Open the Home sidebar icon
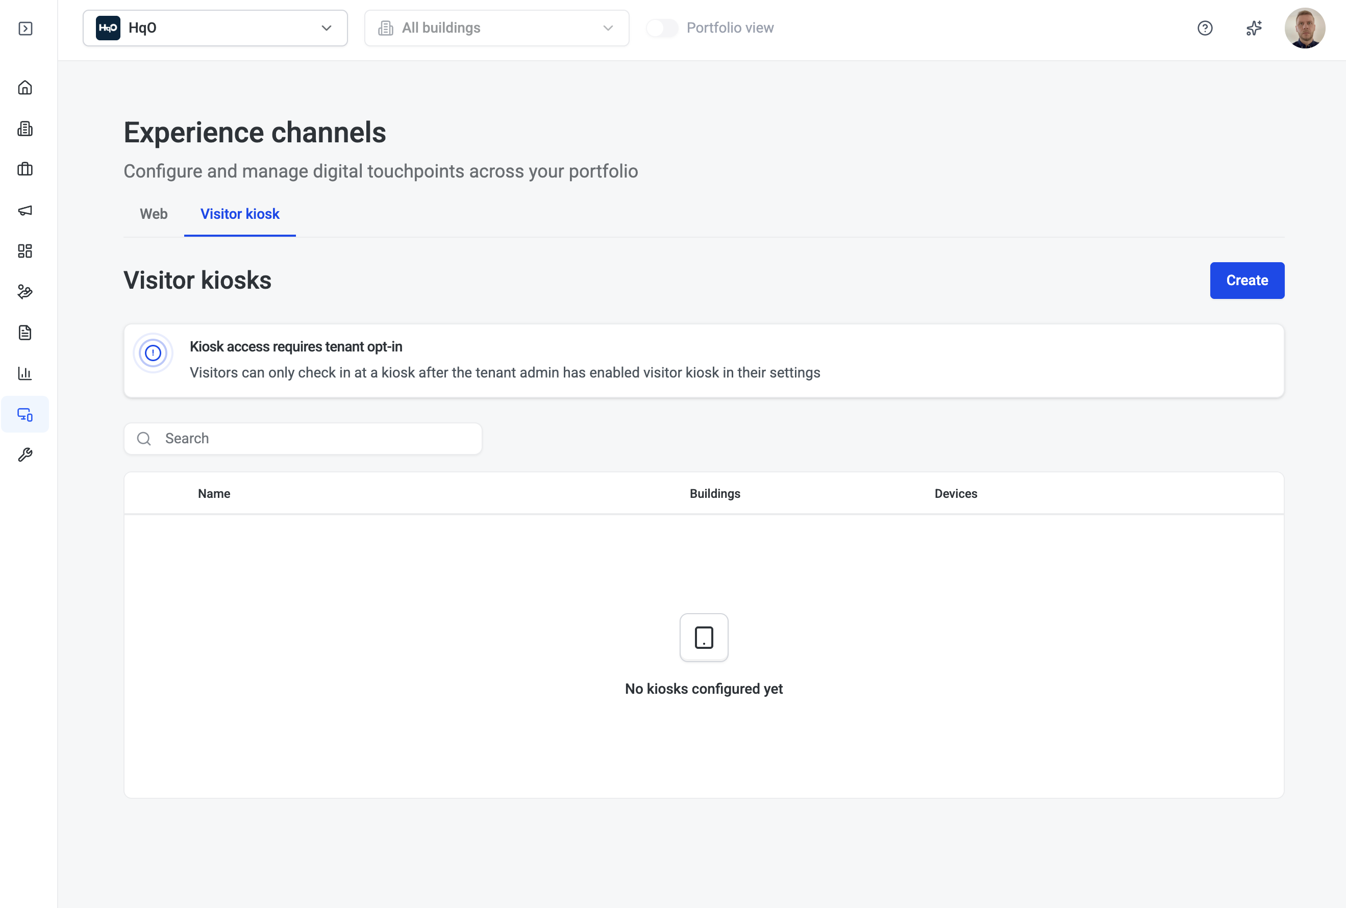 (x=25, y=87)
